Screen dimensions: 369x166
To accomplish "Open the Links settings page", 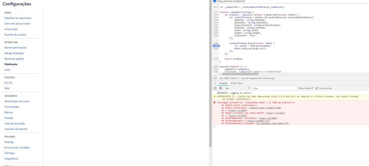I will tap(7, 70).
